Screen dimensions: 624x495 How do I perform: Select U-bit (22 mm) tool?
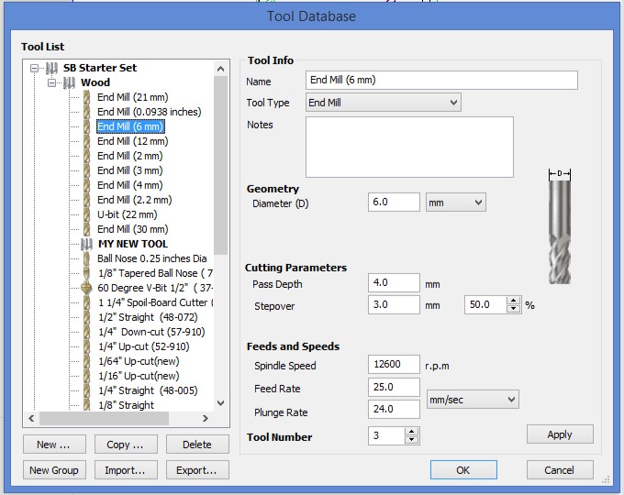[x=127, y=214]
